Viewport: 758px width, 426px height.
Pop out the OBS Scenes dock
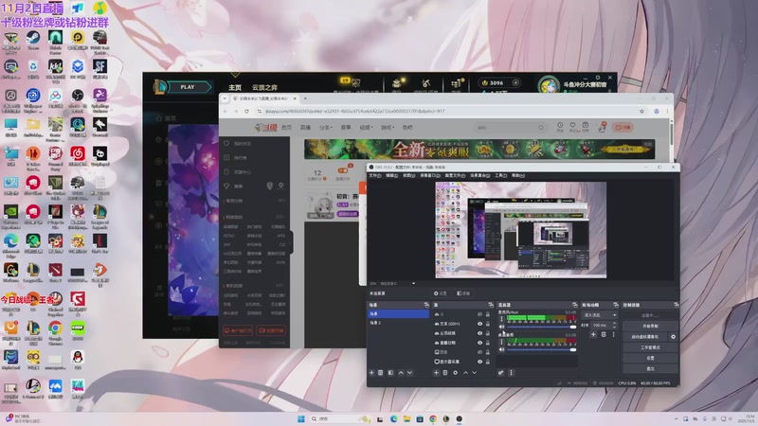(425, 305)
